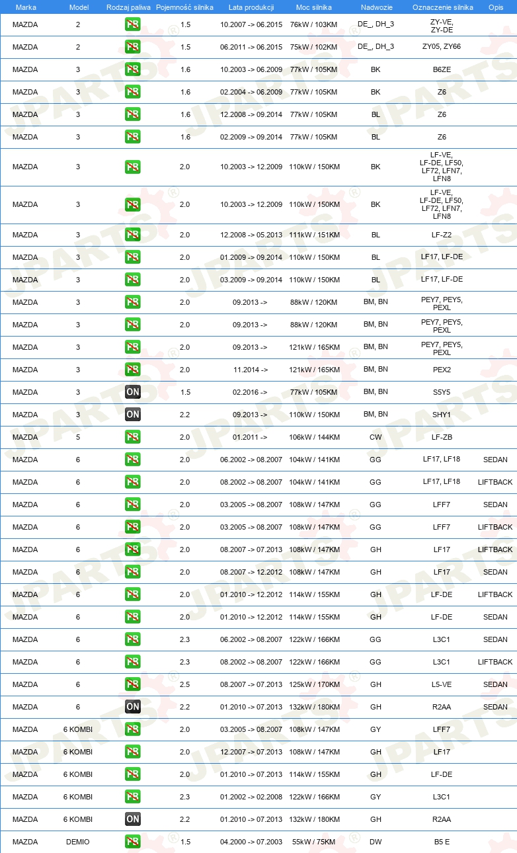Click petrol icon in row dated 01.2009 -> 09.2014
The image size is (517, 853).
[133, 257]
